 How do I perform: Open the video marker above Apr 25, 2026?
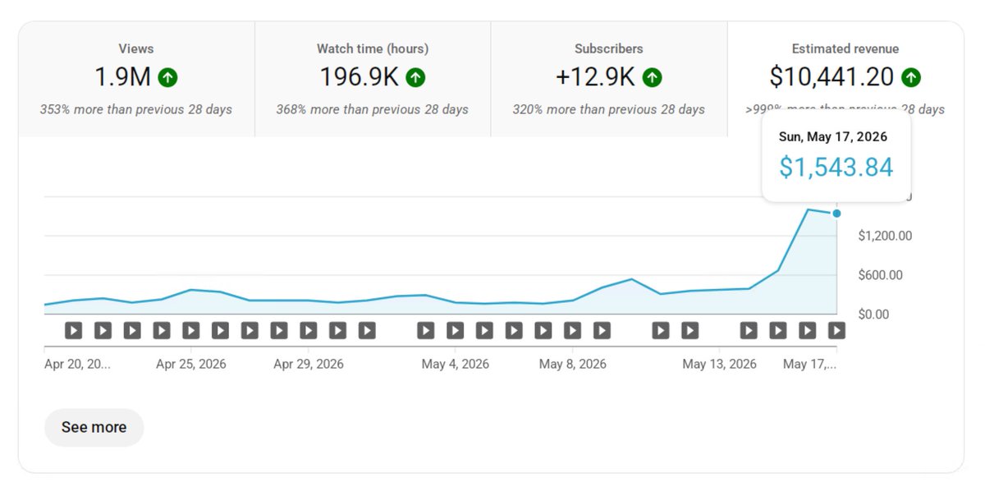pyautogui.click(x=191, y=330)
